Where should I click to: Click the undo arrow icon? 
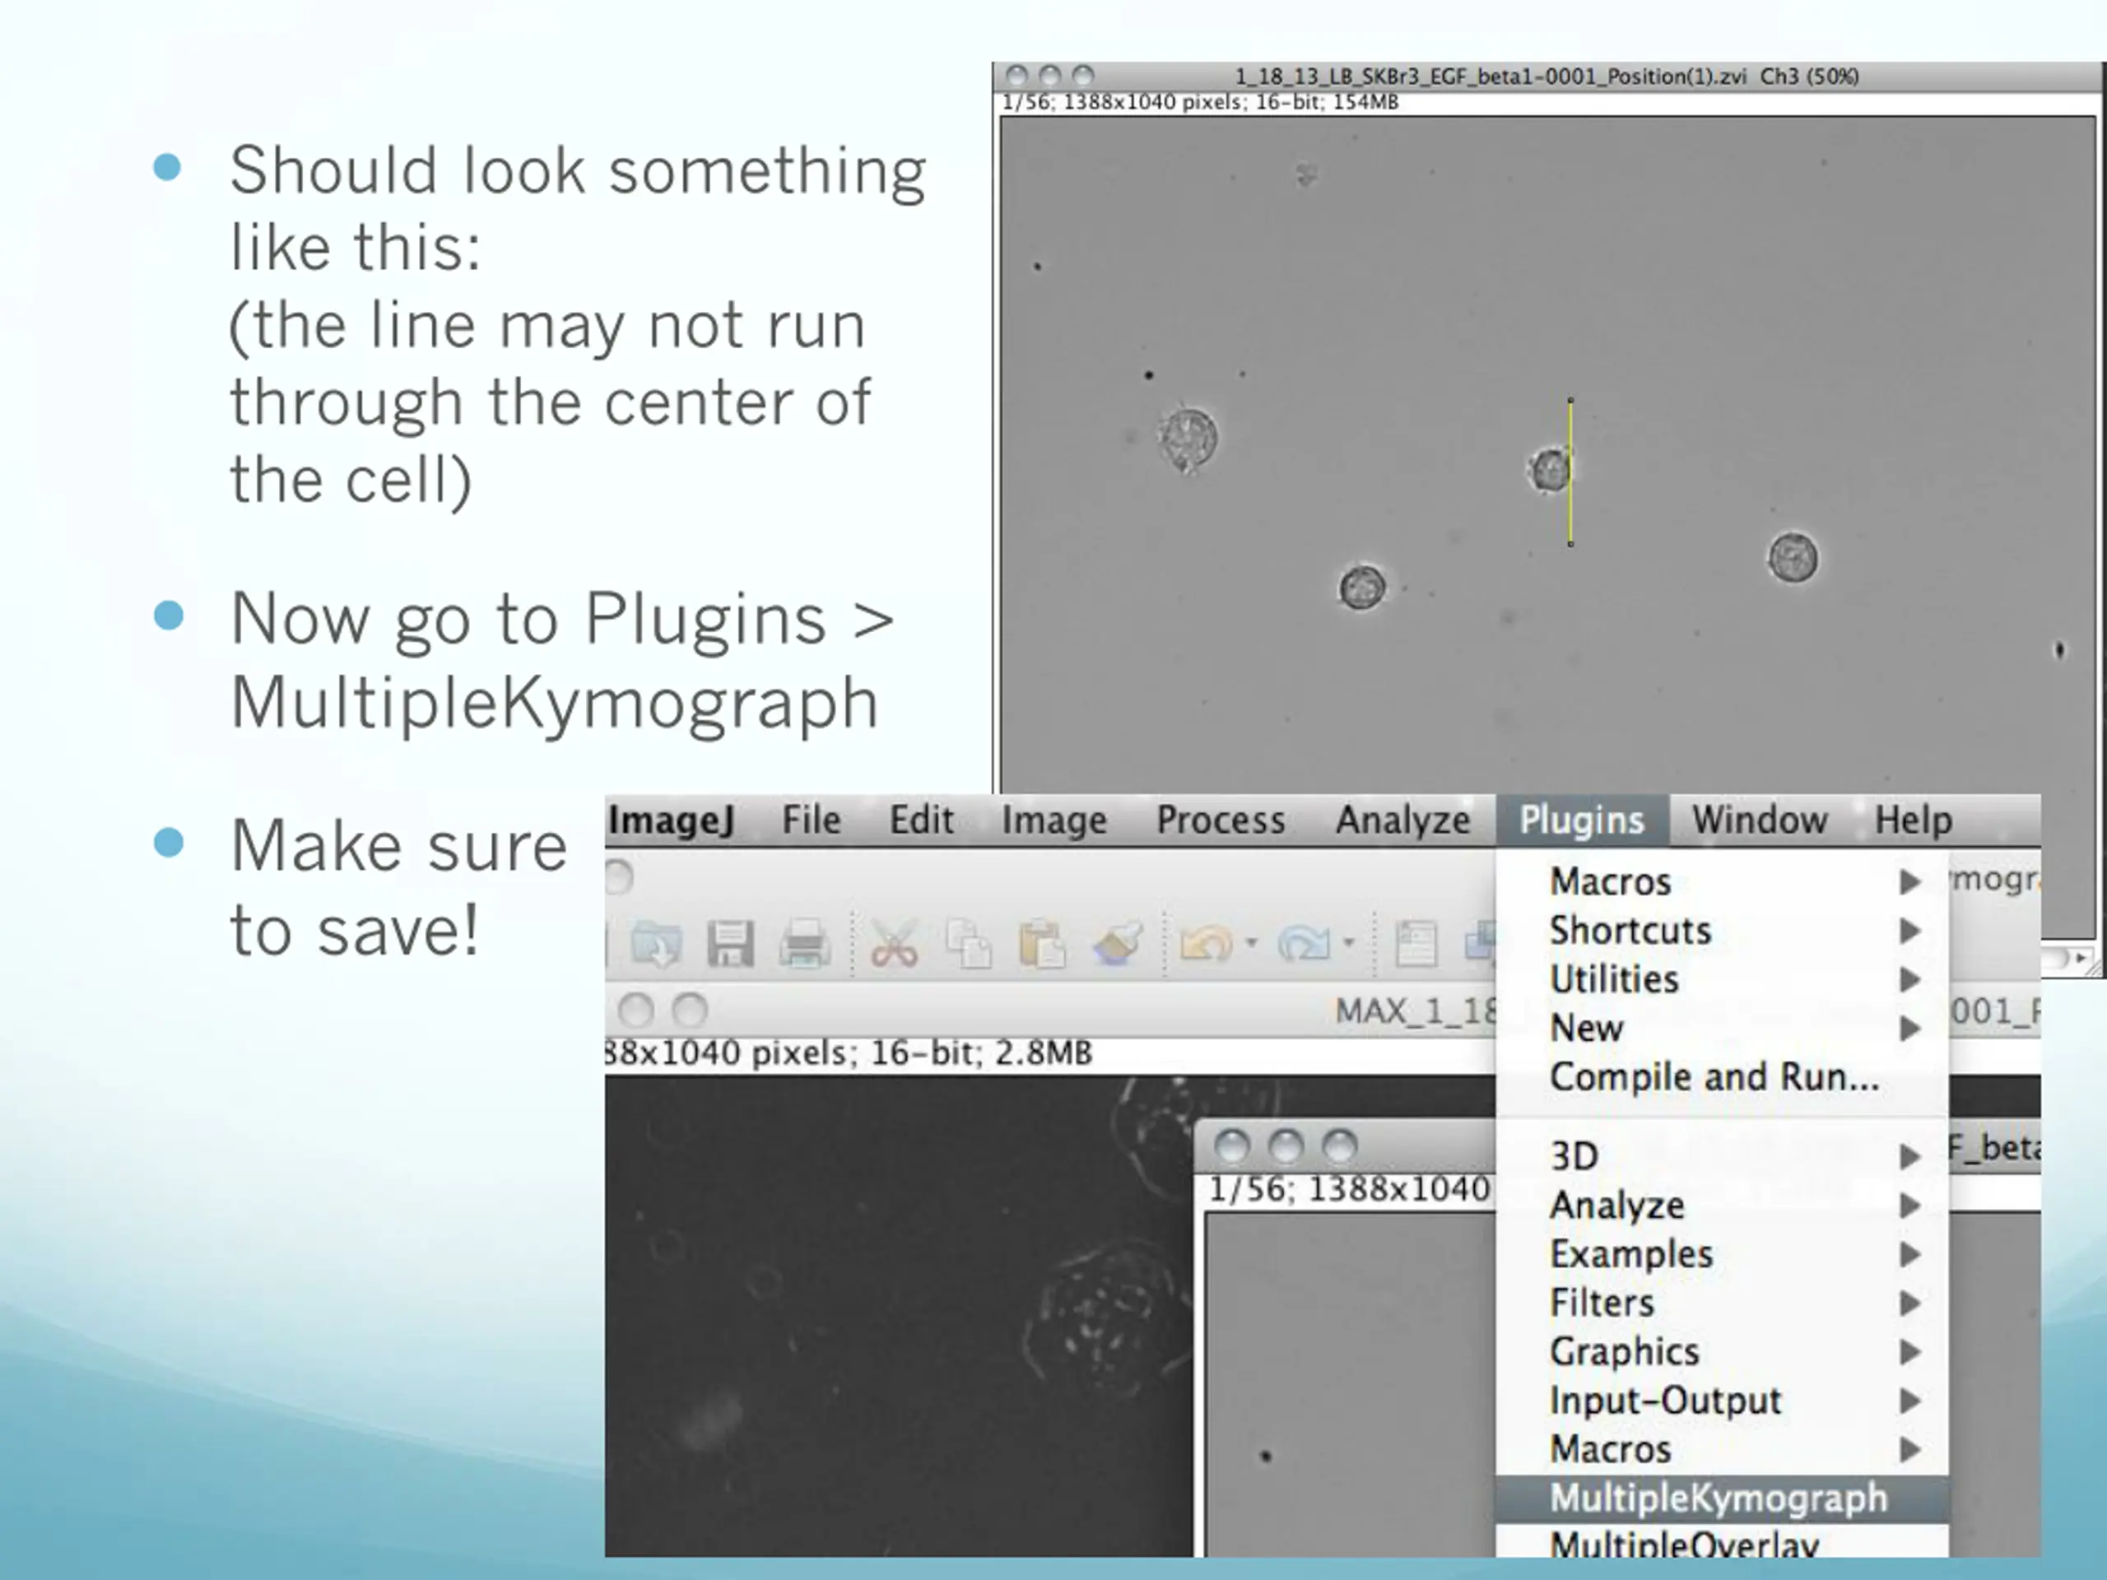1206,944
